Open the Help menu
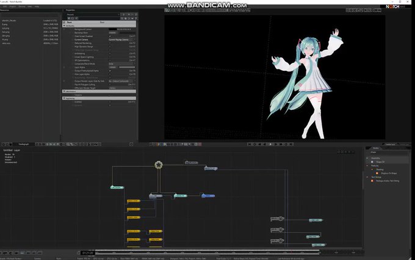Viewport: 415px width, 260px height. click(37, 6)
